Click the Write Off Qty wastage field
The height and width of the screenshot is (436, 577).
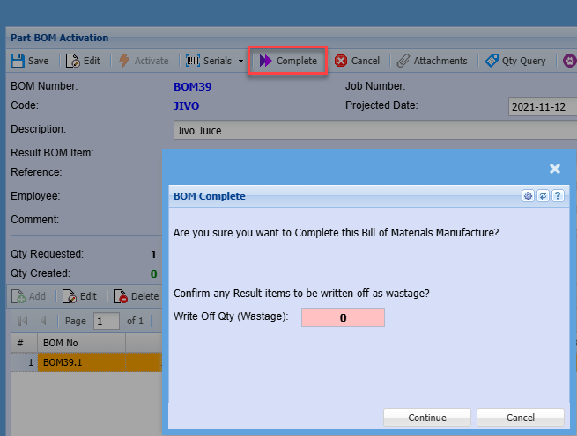point(343,317)
